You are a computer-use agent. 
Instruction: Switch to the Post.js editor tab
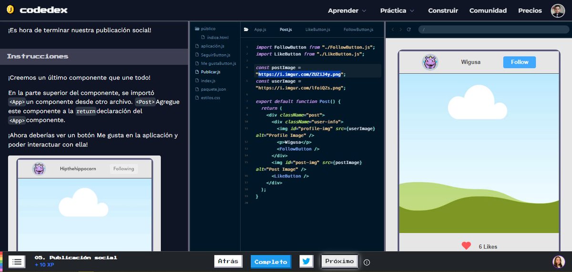(x=286, y=29)
